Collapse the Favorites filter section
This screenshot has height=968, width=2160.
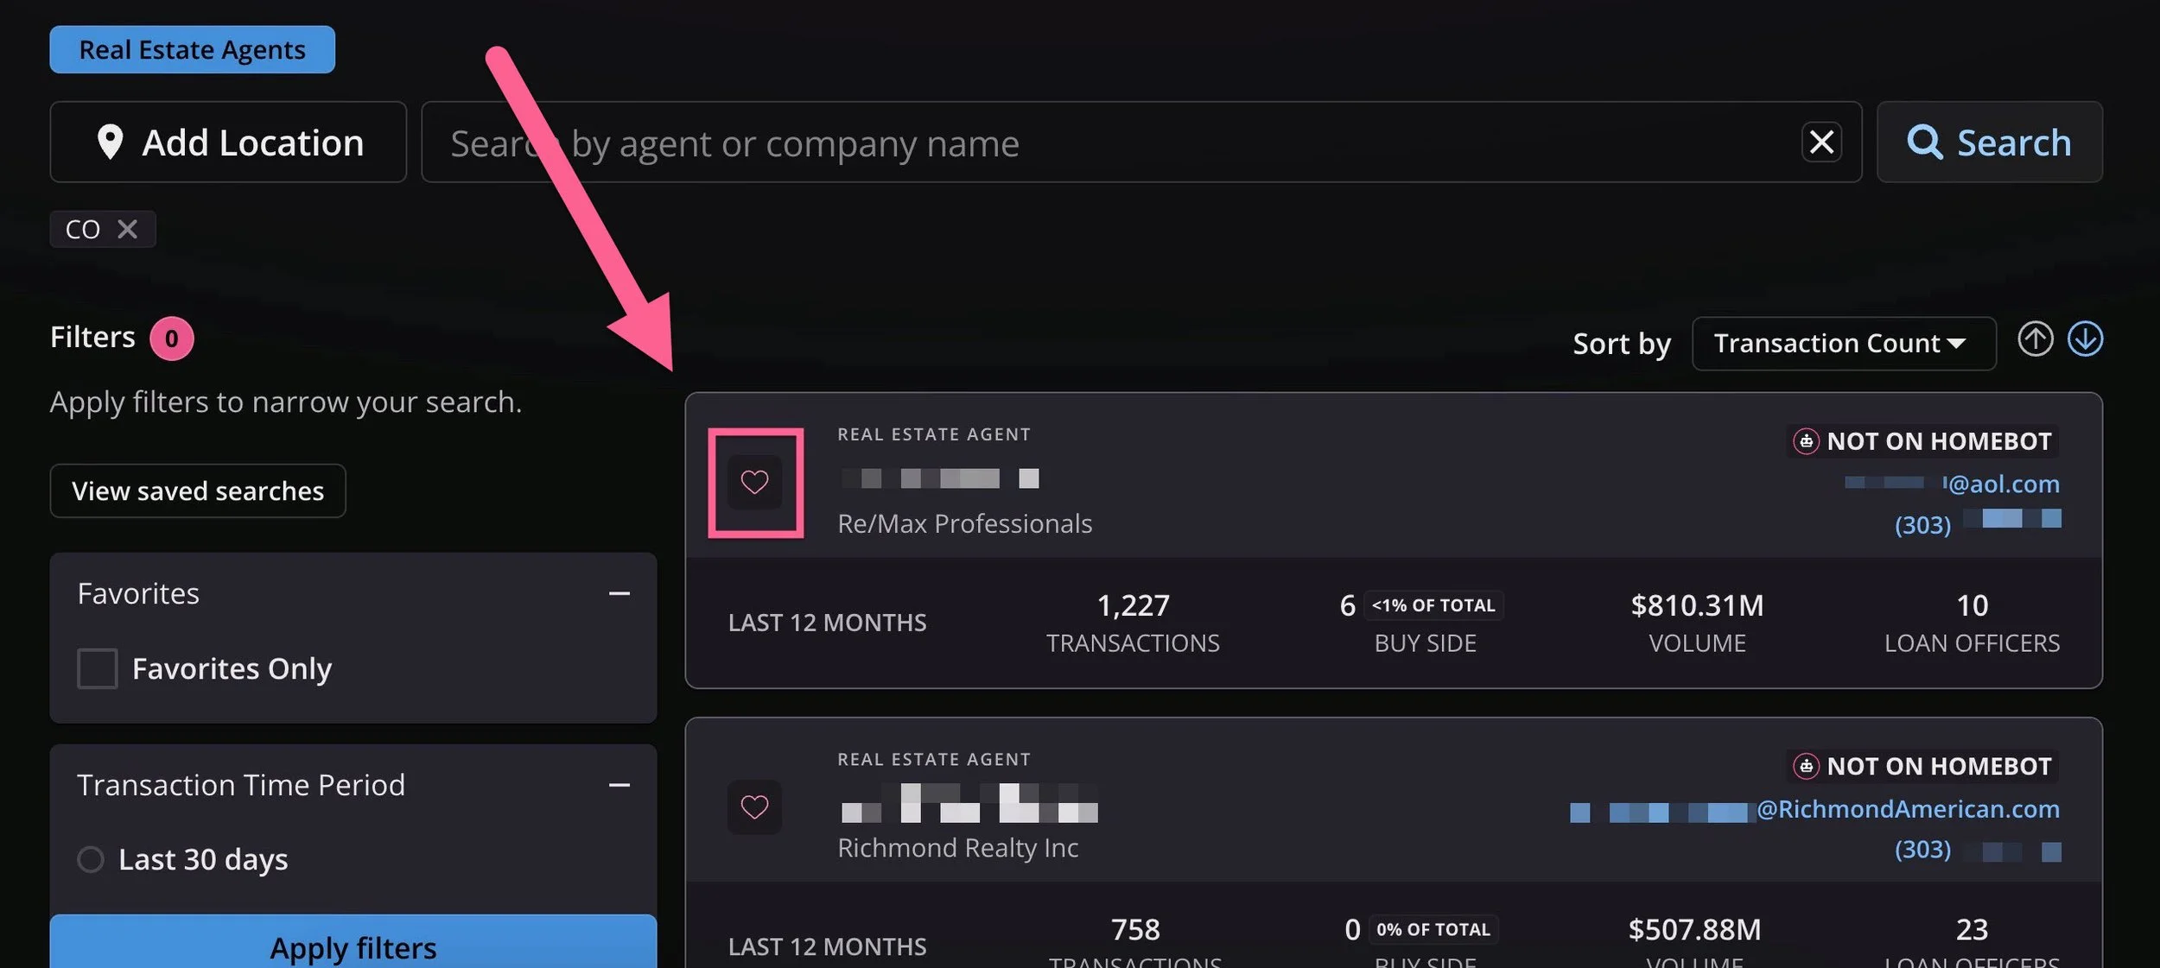619,594
